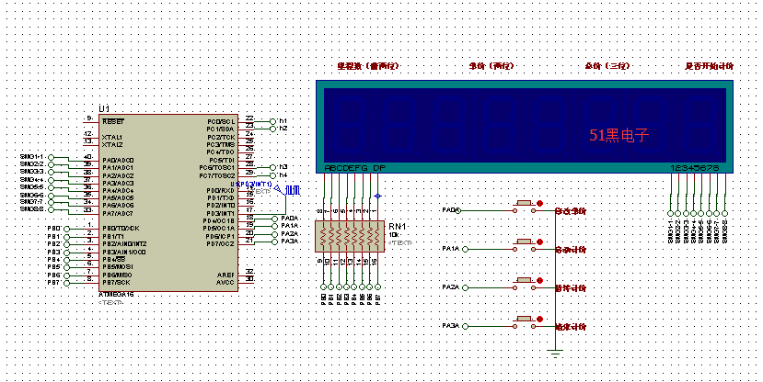Select PB0 terminal under RN1 pin 9
The width and height of the screenshot is (763, 382).
pyautogui.click(x=324, y=286)
